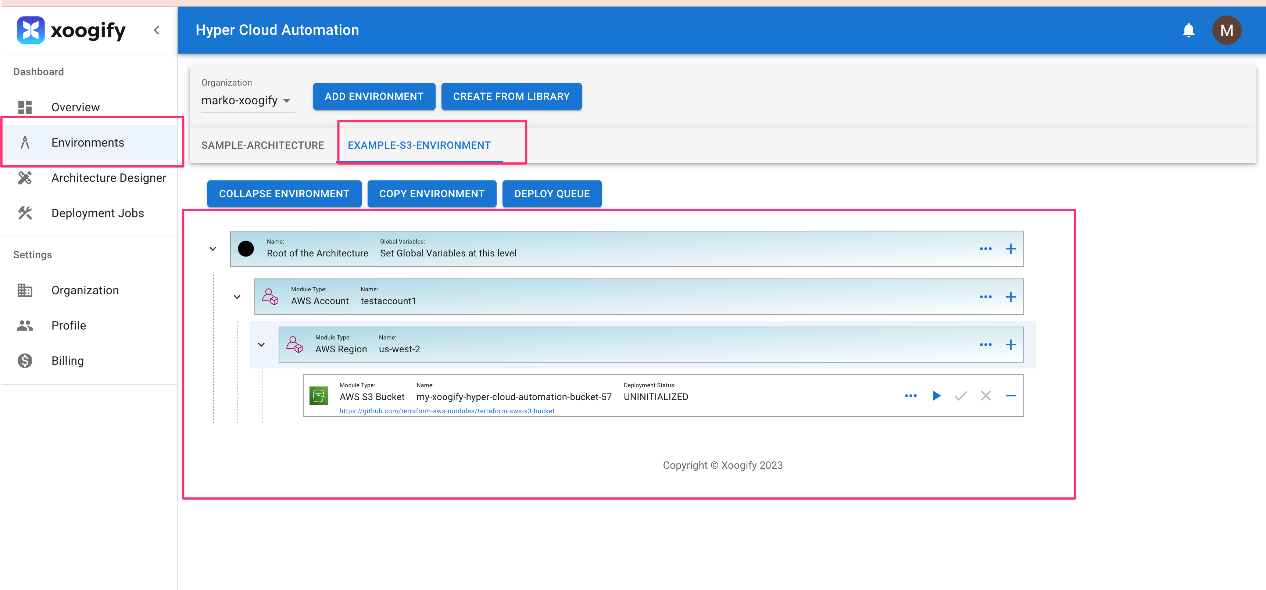1266x590 pixels.
Task: Open the user avatar M menu
Action: pyautogui.click(x=1226, y=30)
